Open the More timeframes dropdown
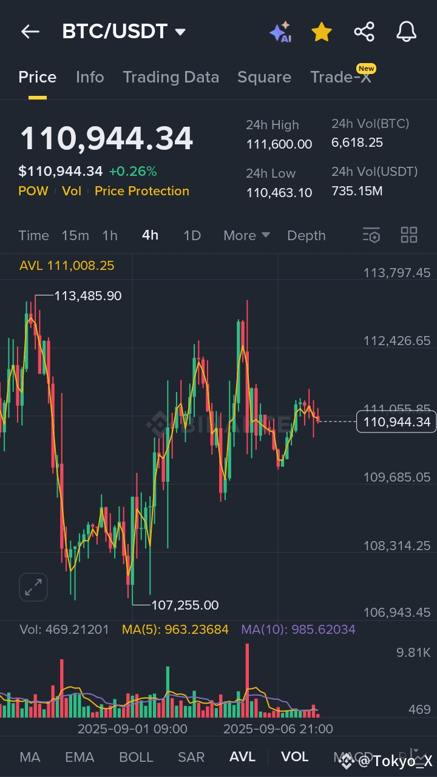 (x=246, y=235)
